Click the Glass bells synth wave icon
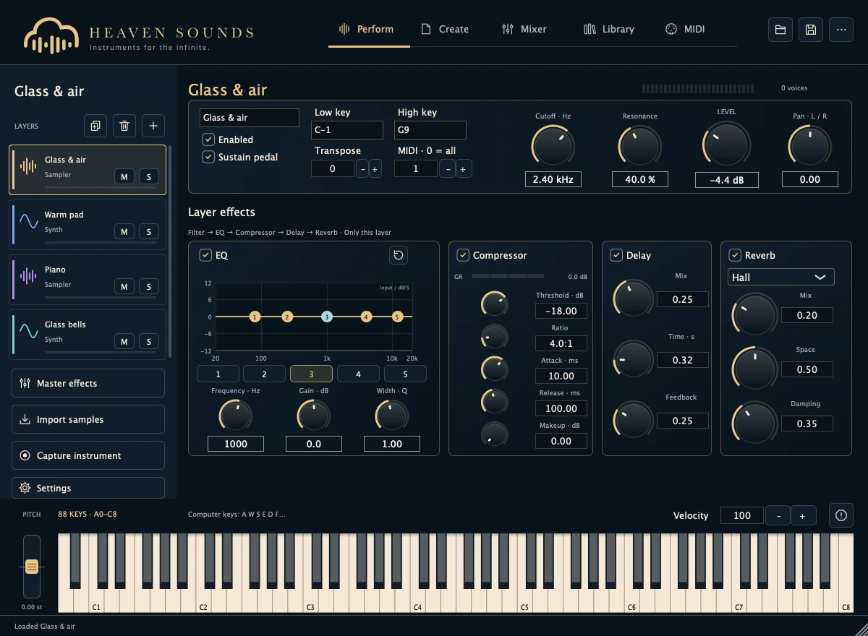 click(29, 331)
